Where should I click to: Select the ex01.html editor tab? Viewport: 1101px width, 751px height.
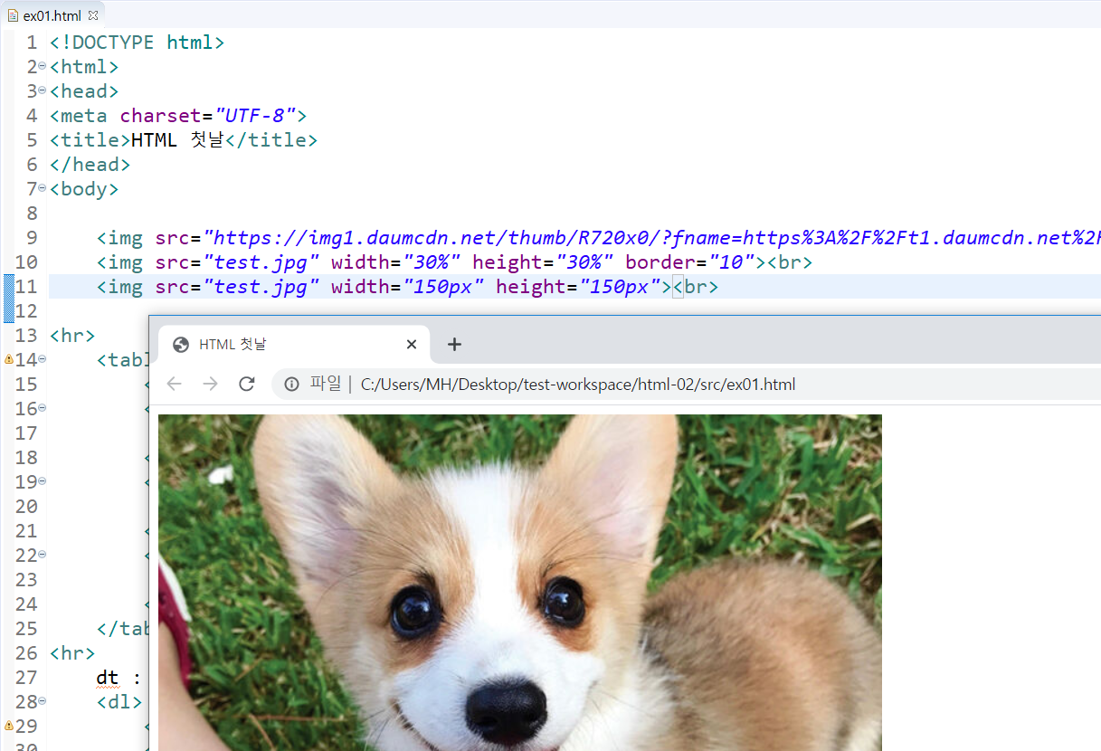click(x=53, y=15)
